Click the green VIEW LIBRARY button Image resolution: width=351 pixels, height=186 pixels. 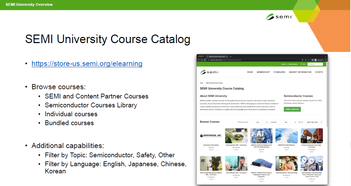click(x=292, y=109)
